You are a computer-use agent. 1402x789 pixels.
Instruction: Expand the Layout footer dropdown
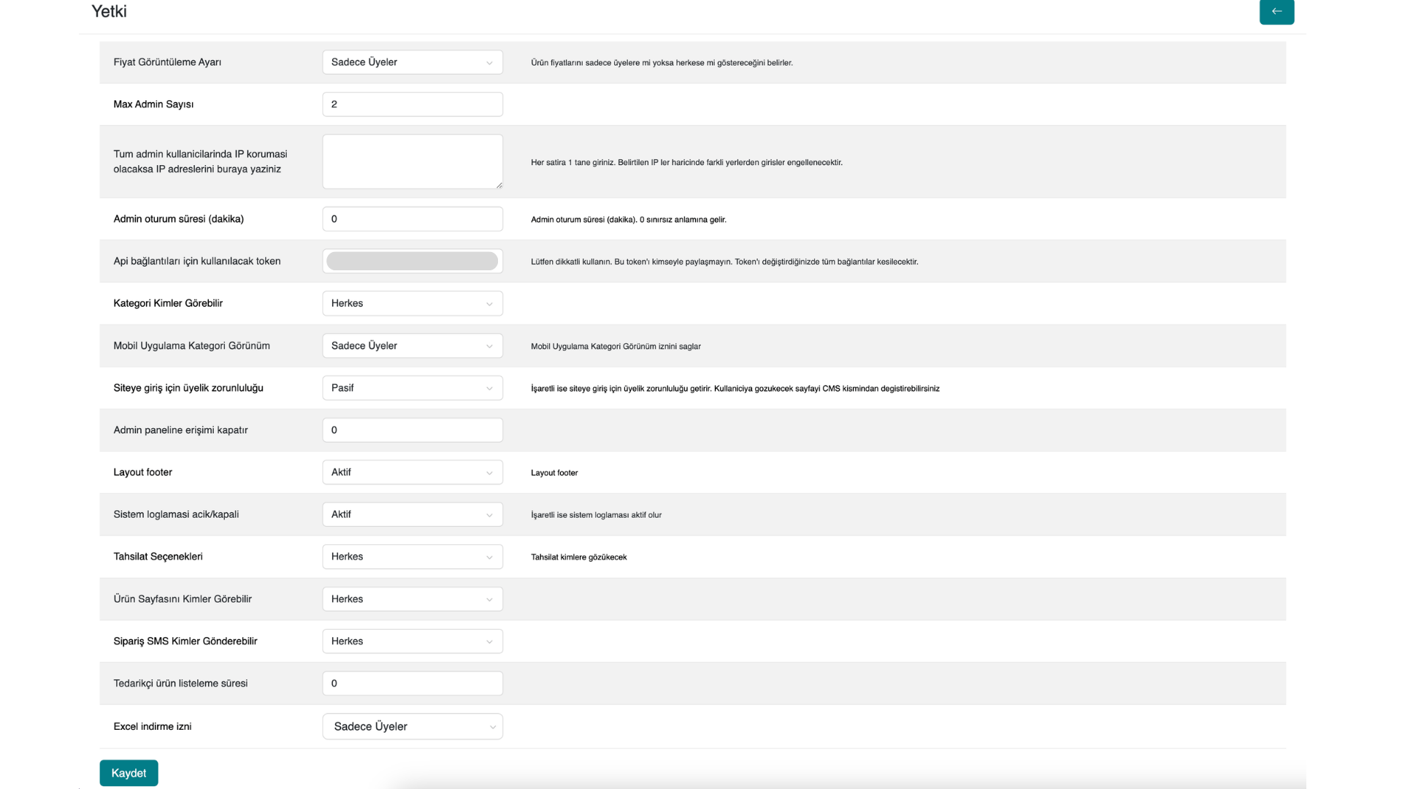413,473
